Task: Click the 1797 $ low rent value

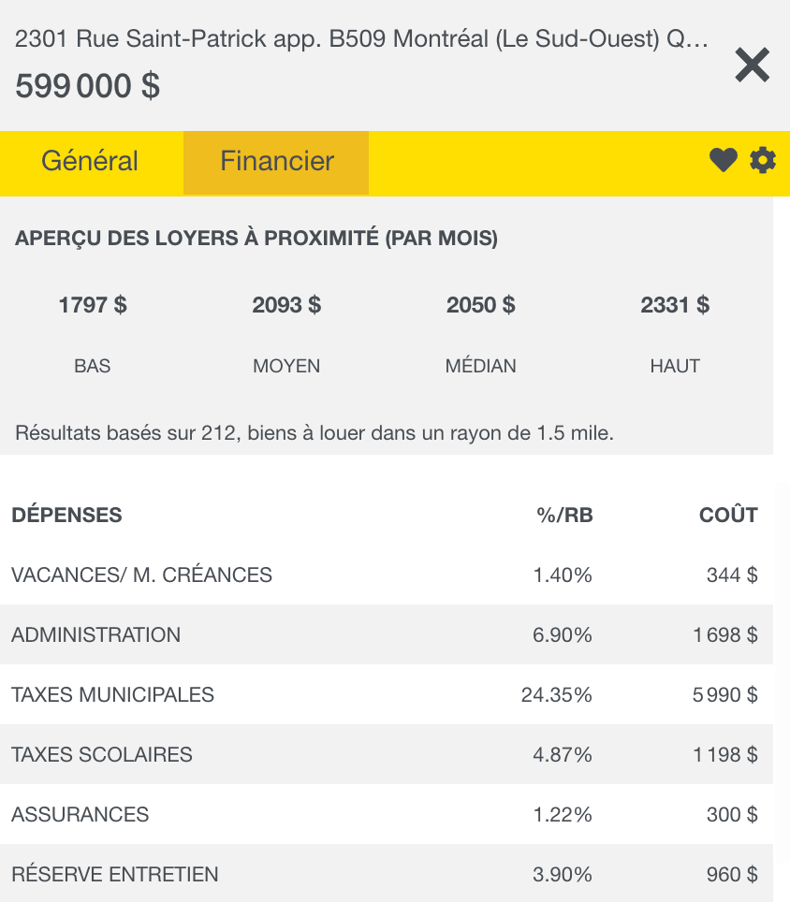Action: coord(93,305)
